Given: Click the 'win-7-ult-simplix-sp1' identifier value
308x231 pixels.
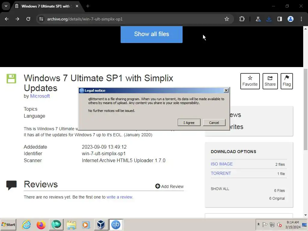Looking at the screenshot, I should [104, 154].
